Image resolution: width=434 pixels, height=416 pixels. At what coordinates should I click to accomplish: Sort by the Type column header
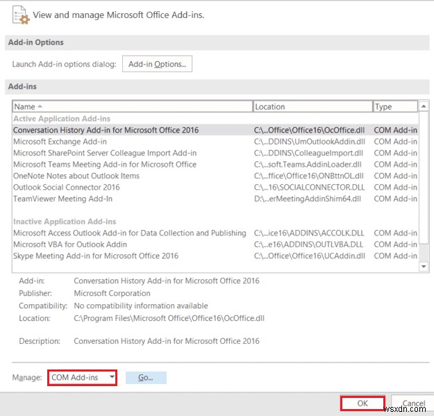[395, 106]
